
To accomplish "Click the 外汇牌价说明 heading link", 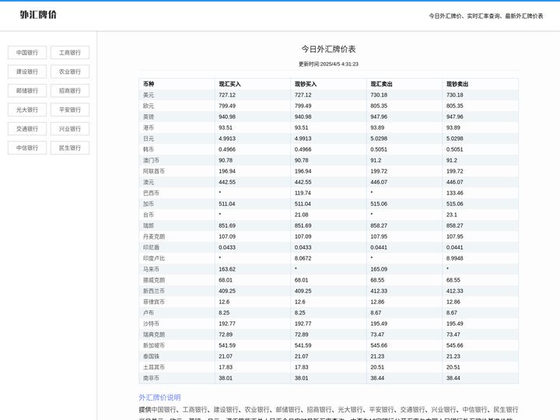I will point(159,397).
